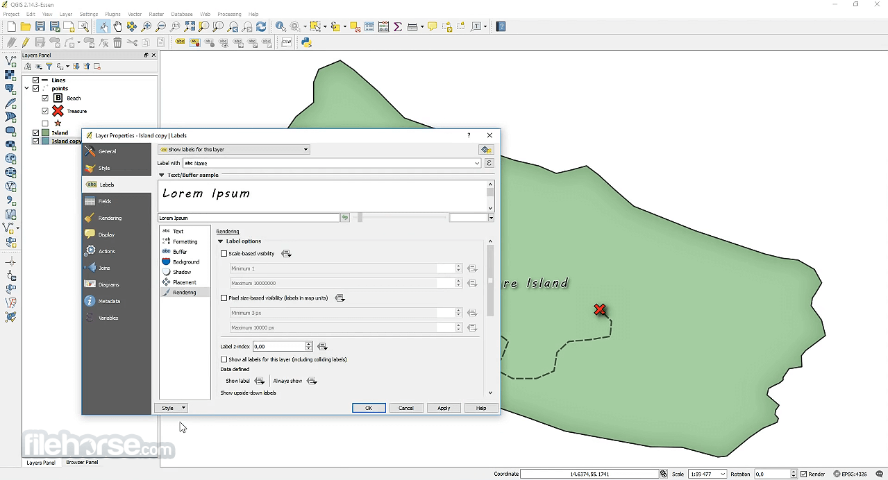Click the Cancel button
Viewport: 888px width, 480px height.
[406, 408]
